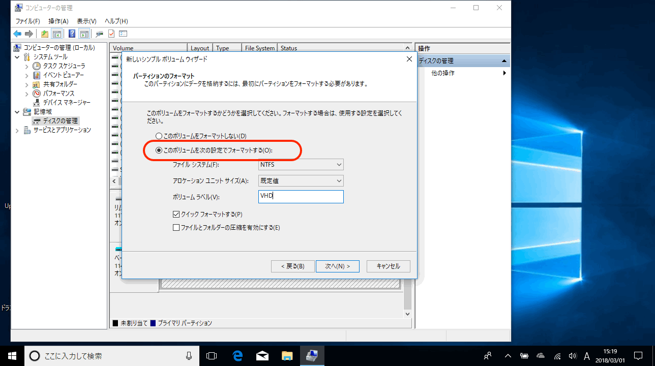Screen dimensions: 655x366
Task: Open the アロケーション ユニット サイズ dropdown
Action: (301, 181)
